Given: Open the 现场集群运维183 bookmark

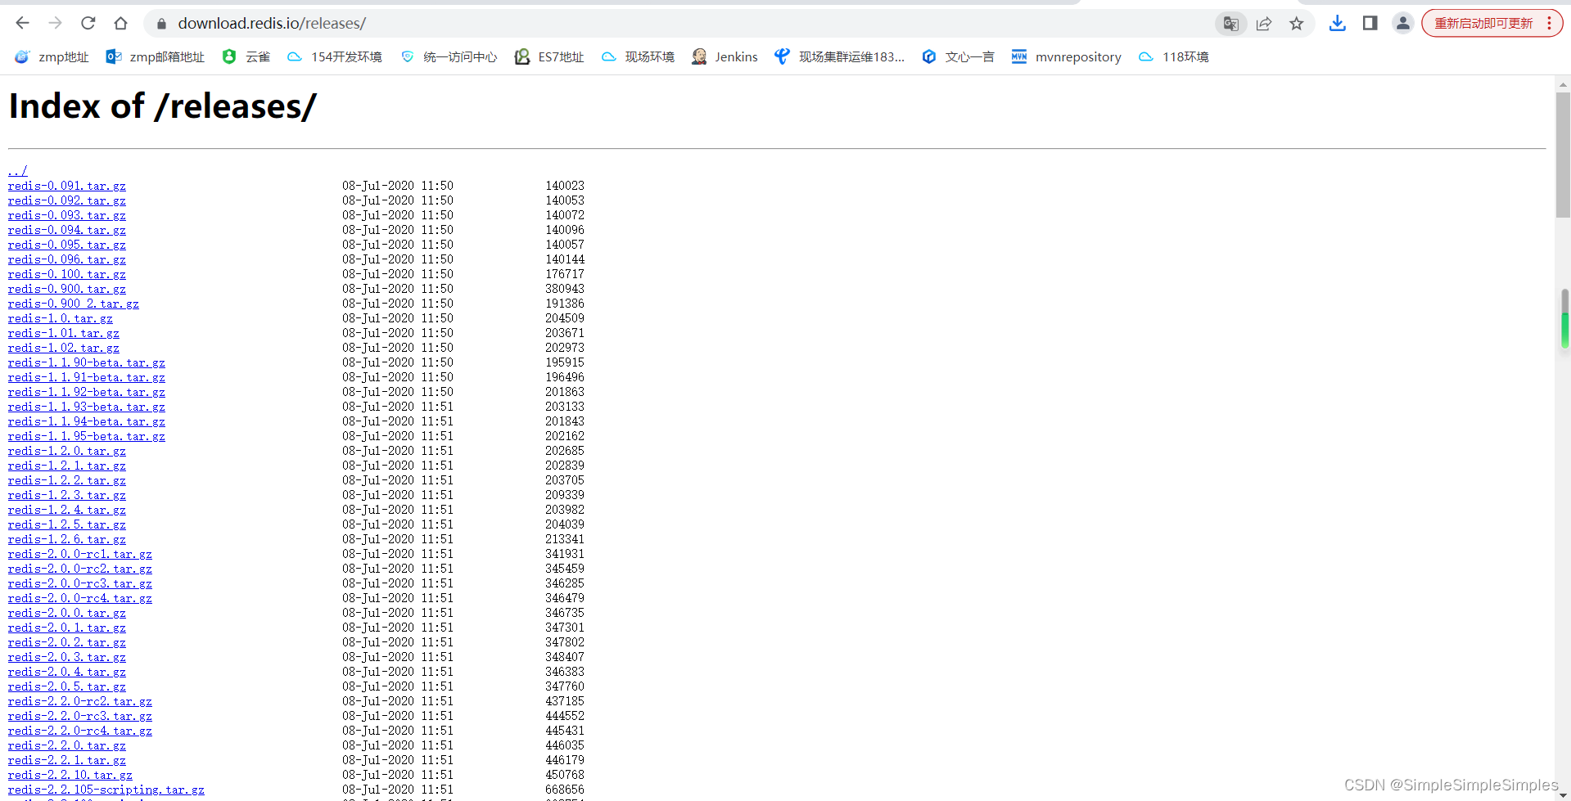Looking at the screenshot, I should point(840,56).
